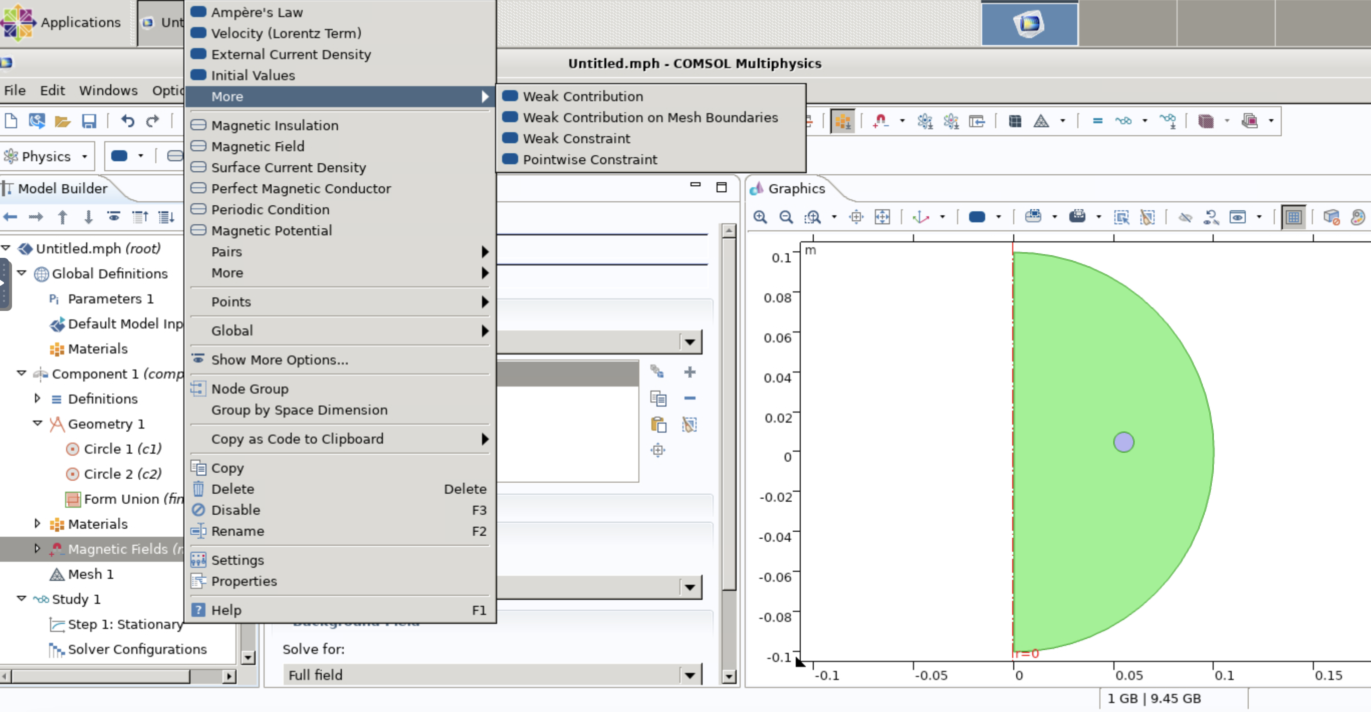The image size is (1371, 712).
Task: Click Remove from Selection minus icon
Action: 690,398
